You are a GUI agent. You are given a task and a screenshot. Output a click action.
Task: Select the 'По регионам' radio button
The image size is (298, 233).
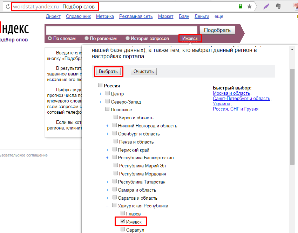coord(87,38)
